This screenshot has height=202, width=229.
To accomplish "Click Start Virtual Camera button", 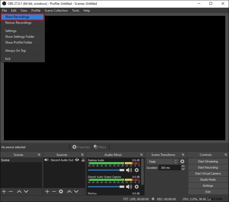I will coord(208,173).
